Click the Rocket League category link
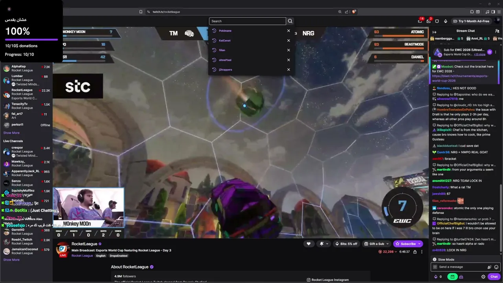This screenshot has height=283, width=503. tap(82, 256)
